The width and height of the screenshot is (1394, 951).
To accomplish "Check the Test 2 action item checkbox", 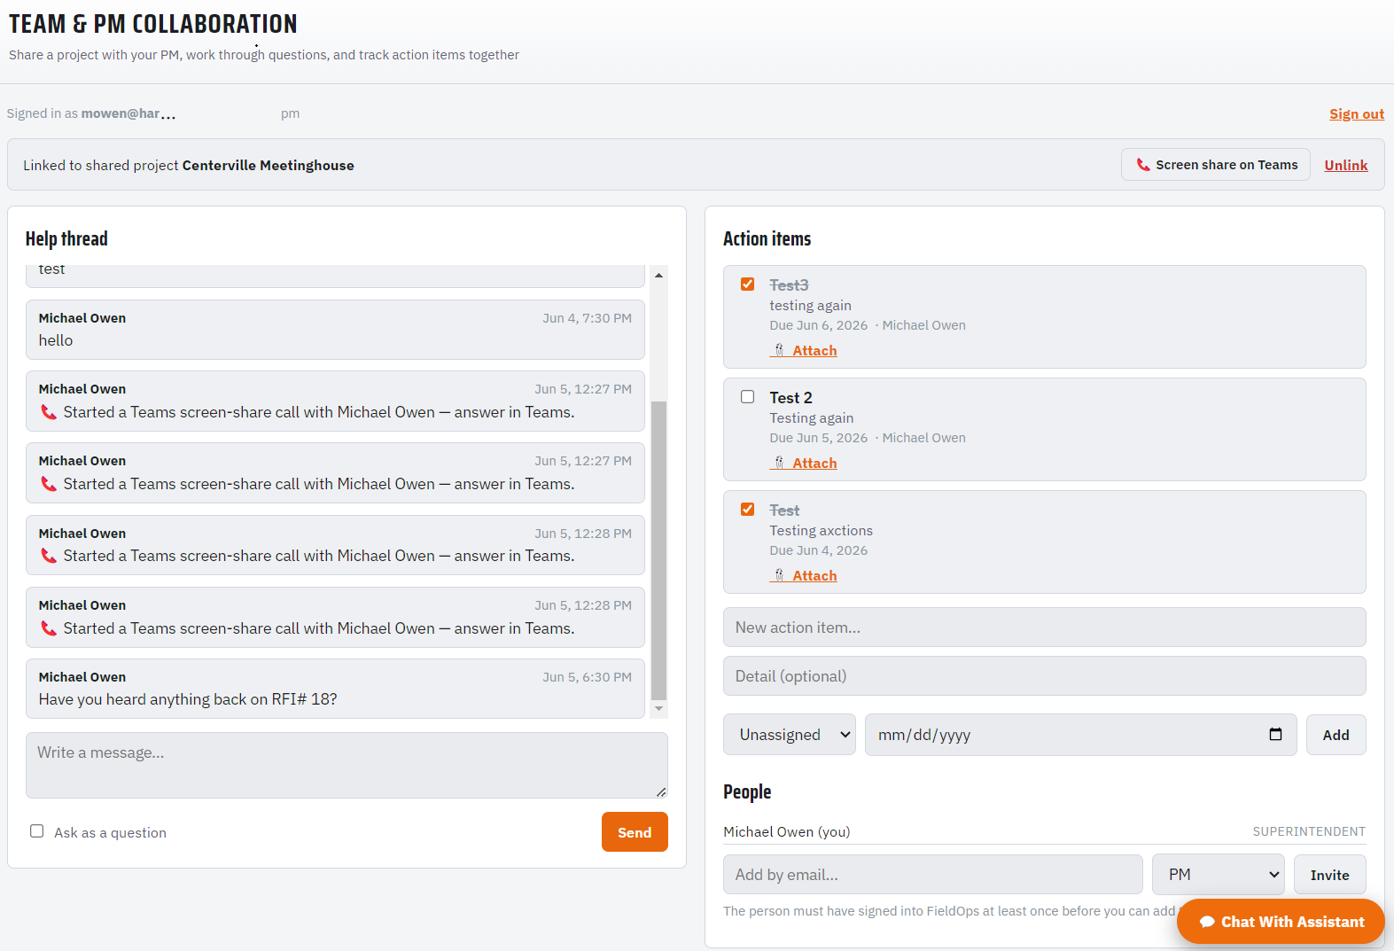I will click(x=748, y=397).
